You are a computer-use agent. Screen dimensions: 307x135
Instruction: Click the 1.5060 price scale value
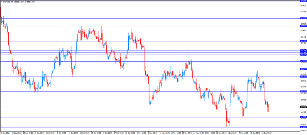[x=303, y=100]
